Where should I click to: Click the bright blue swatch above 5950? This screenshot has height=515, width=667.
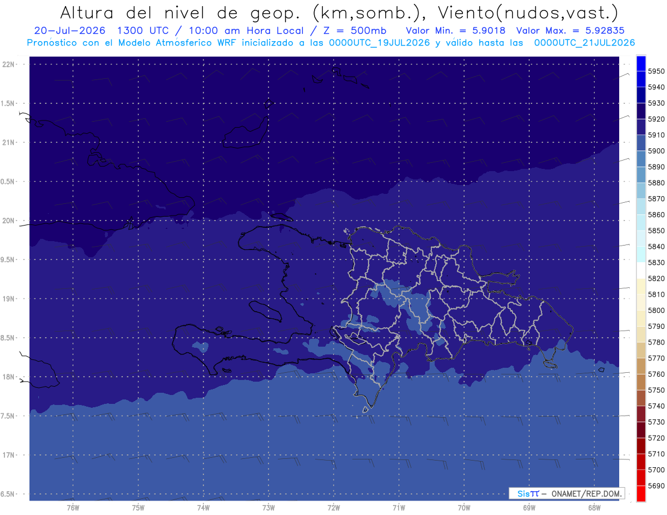(x=641, y=63)
